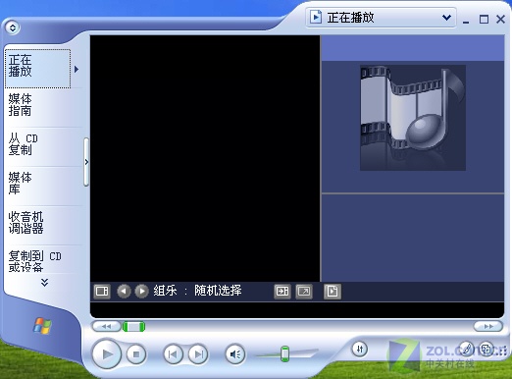Toggle the playlist pane icon
The image size is (512, 379).
tap(333, 291)
